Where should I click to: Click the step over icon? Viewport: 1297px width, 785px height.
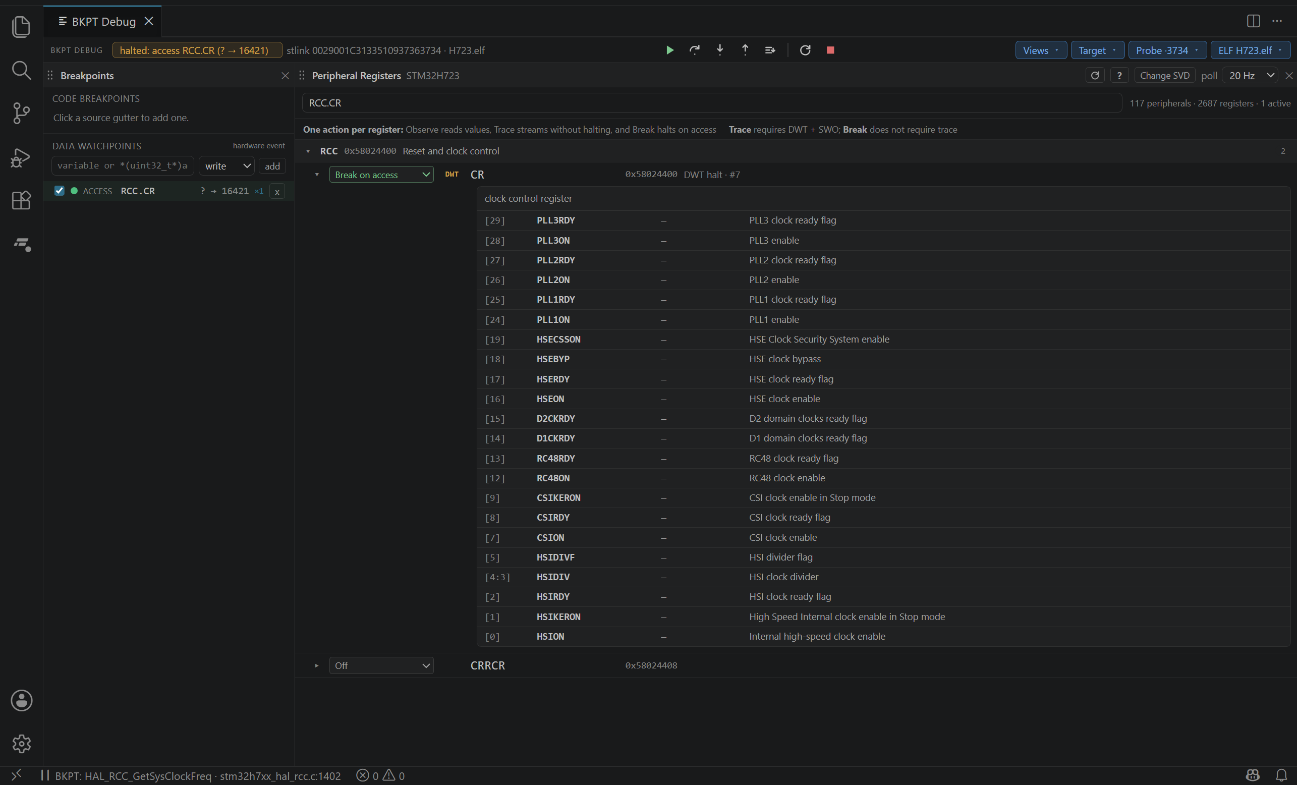pyautogui.click(x=695, y=50)
